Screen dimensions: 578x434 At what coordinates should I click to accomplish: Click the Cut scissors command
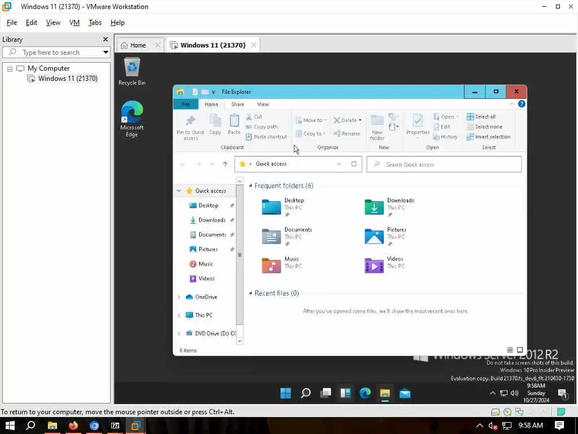click(x=254, y=116)
